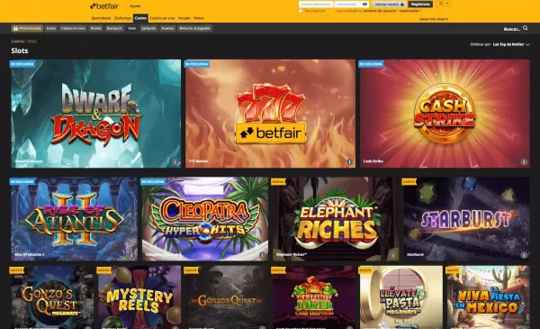This screenshot has width=540, height=329.
Task: Toggle password visibility eye icon
Action: (364, 5)
